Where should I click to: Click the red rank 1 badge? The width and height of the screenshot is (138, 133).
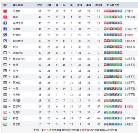point(5,11)
